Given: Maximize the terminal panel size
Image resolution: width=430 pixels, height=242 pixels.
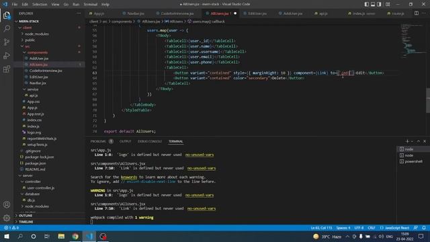Looking at the screenshot, I should tap(419, 141).
